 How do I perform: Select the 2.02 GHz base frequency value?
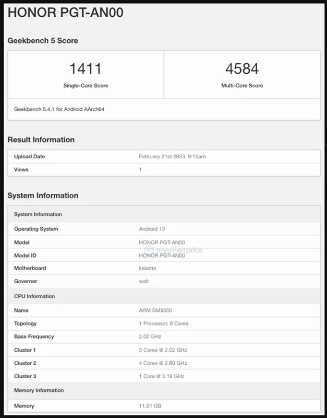[x=150, y=336]
